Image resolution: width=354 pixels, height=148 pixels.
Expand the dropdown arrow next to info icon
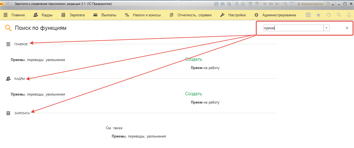(x=333, y=5)
